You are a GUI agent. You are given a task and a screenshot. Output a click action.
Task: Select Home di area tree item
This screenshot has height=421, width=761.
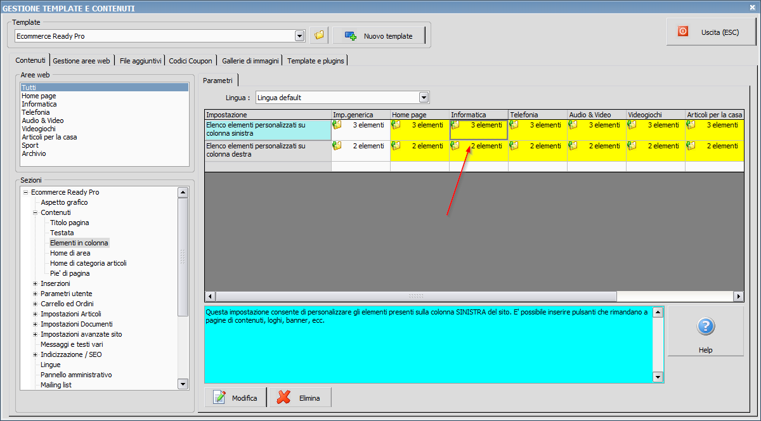point(70,253)
